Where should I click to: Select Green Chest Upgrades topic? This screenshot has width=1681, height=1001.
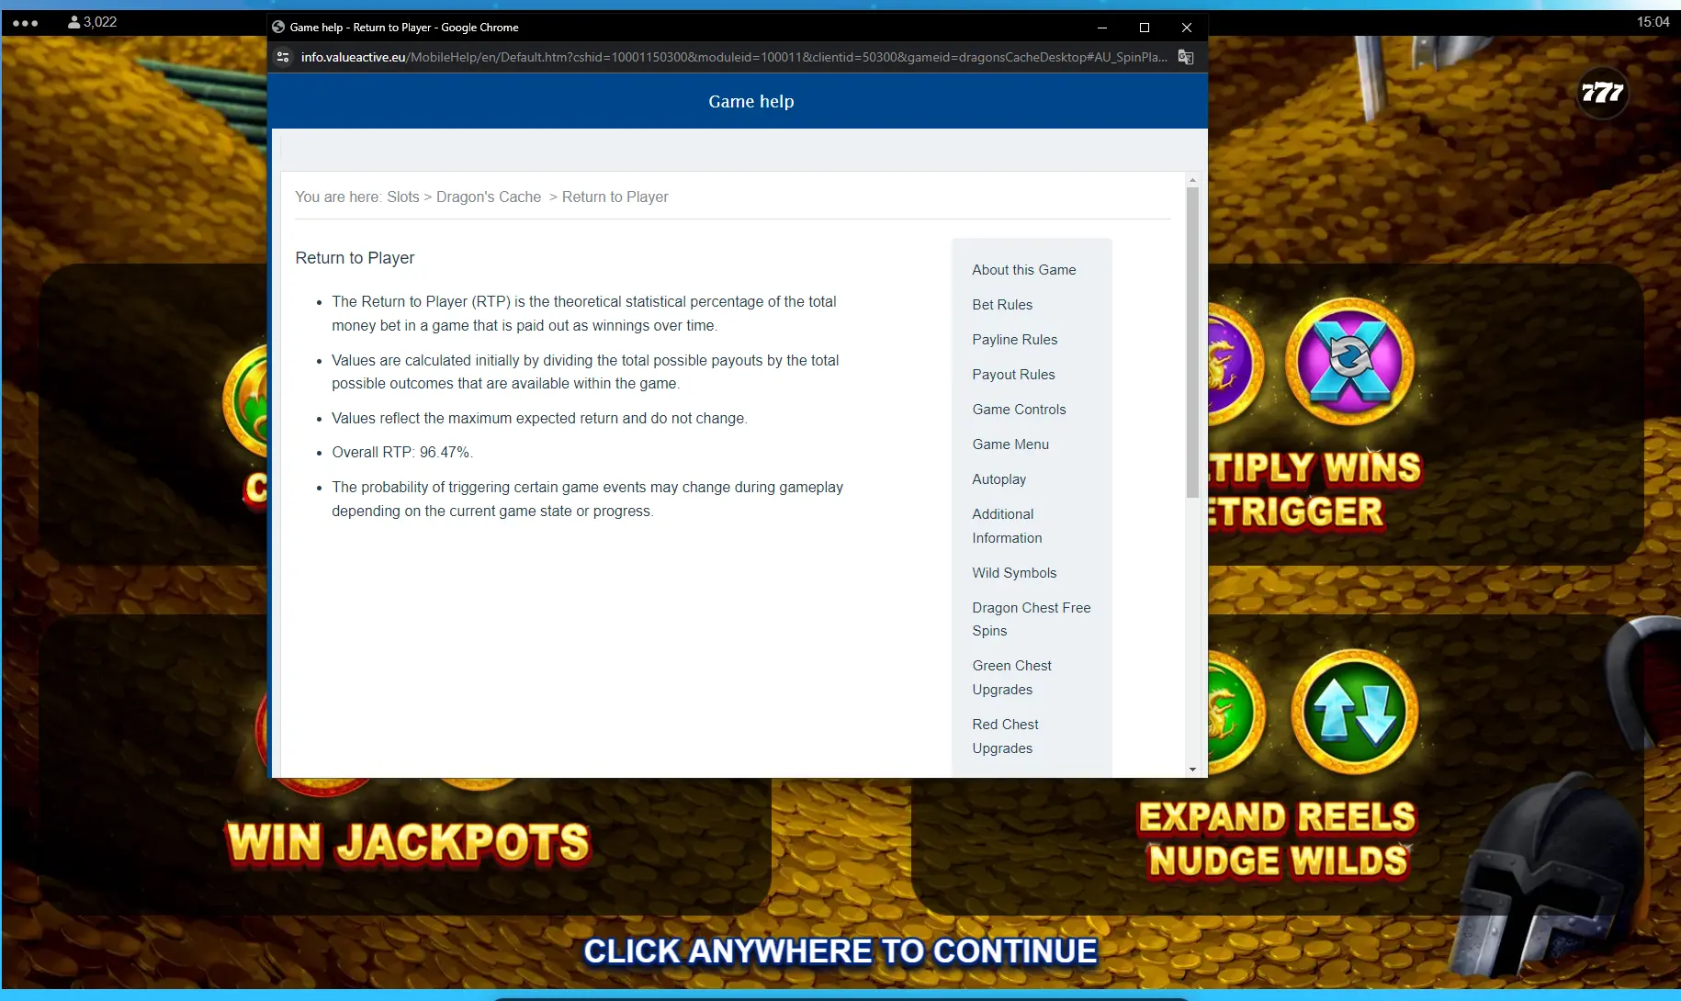(1011, 678)
